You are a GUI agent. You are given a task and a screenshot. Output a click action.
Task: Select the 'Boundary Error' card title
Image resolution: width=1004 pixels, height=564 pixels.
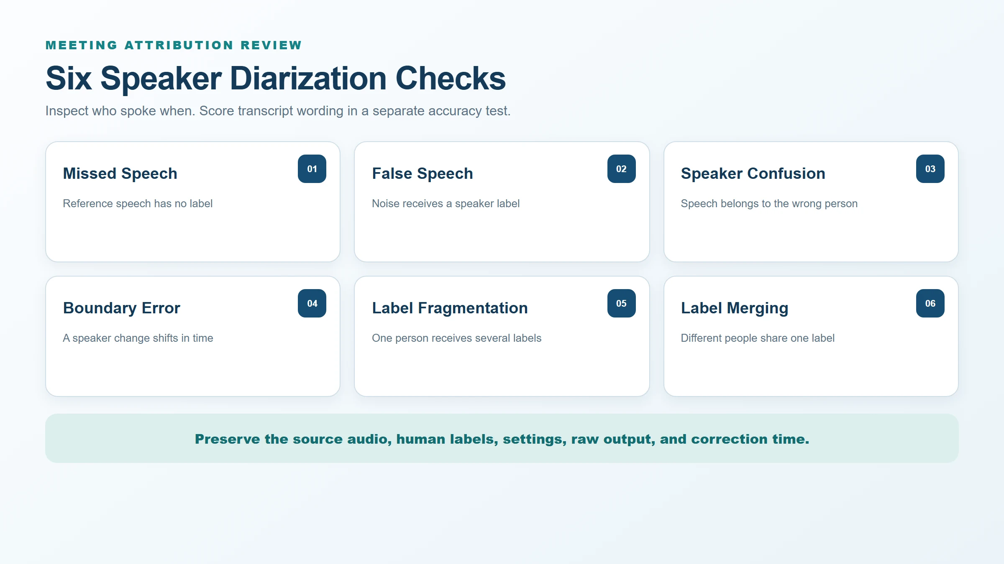[x=121, y=308]
